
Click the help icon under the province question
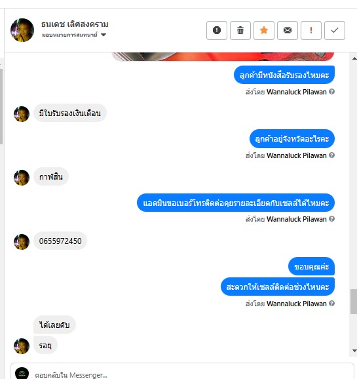click(332, 155)
